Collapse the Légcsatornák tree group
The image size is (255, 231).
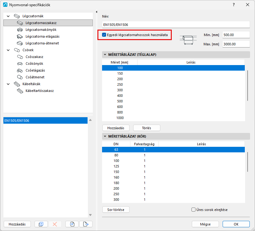click(8, 16)
